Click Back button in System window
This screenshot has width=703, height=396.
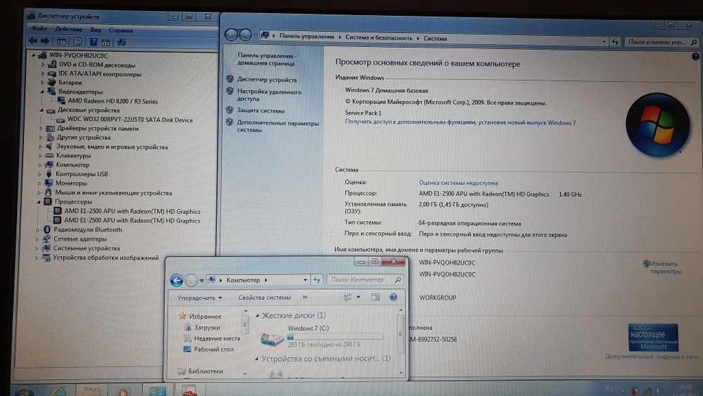[x=231, y=34]
